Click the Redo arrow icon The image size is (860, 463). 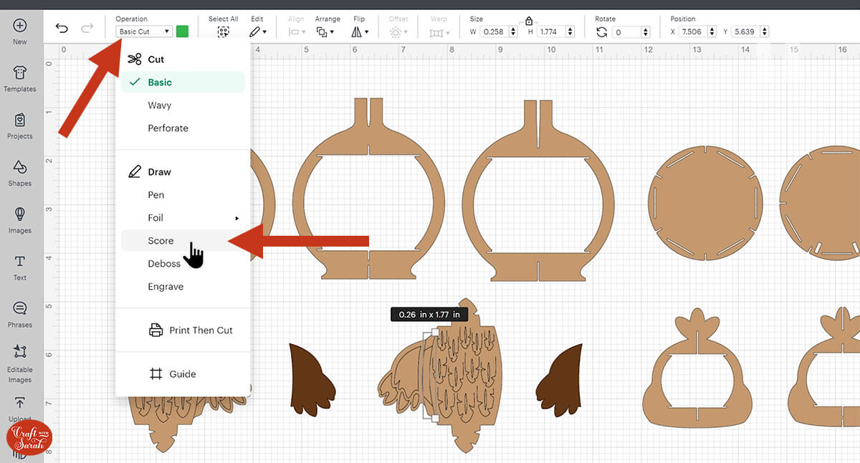point(87,29)
